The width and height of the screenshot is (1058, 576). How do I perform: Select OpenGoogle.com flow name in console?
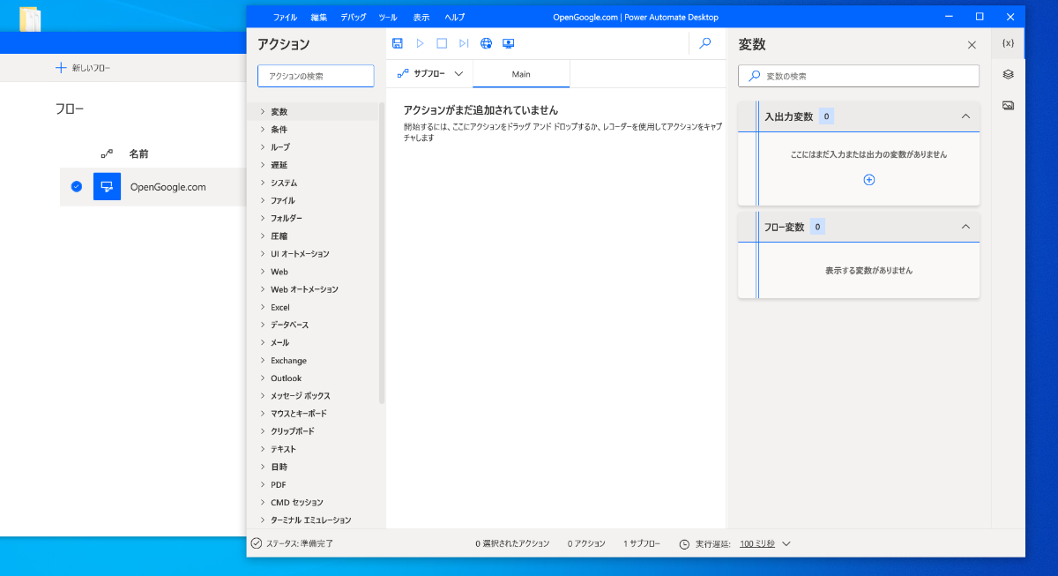pos(168,187)
